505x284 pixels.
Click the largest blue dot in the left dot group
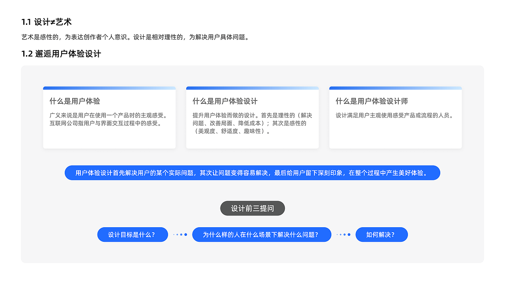click(185, 234)
